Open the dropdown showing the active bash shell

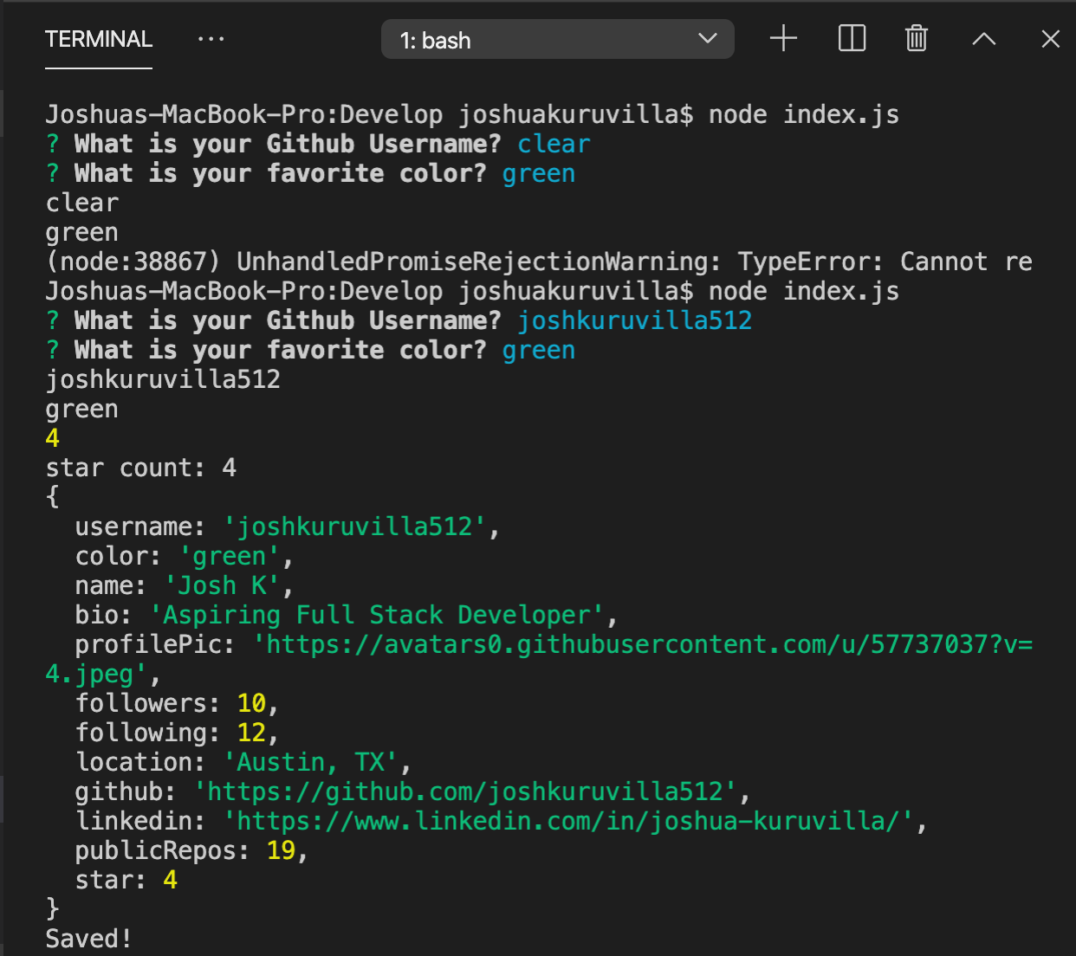[557, 39]
